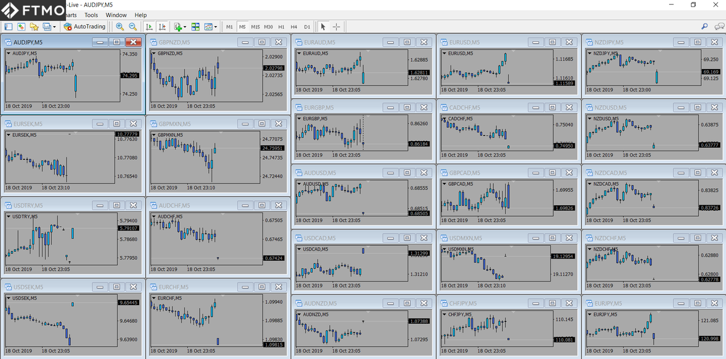Expand one-click trading triangle on EURUSD chart

pyautogui.click(x=445, y=53)
